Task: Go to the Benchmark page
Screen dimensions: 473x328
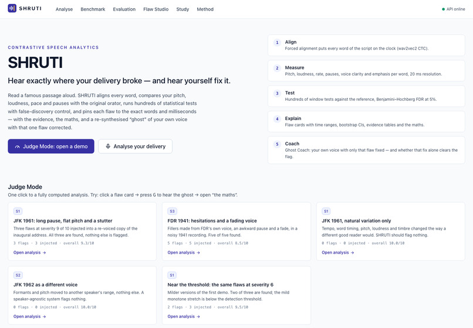Action: [93, 9]
